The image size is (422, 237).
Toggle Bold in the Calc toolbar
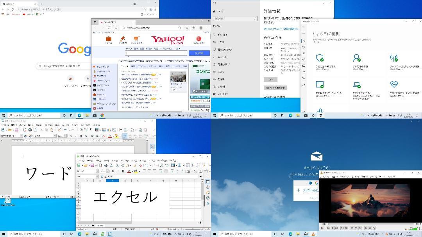(x=113, y=171)
